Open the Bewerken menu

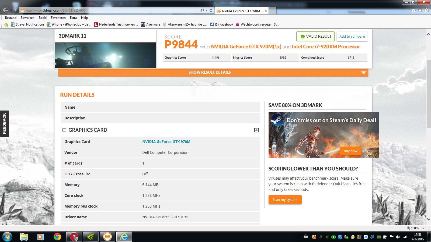click(27, 17)
